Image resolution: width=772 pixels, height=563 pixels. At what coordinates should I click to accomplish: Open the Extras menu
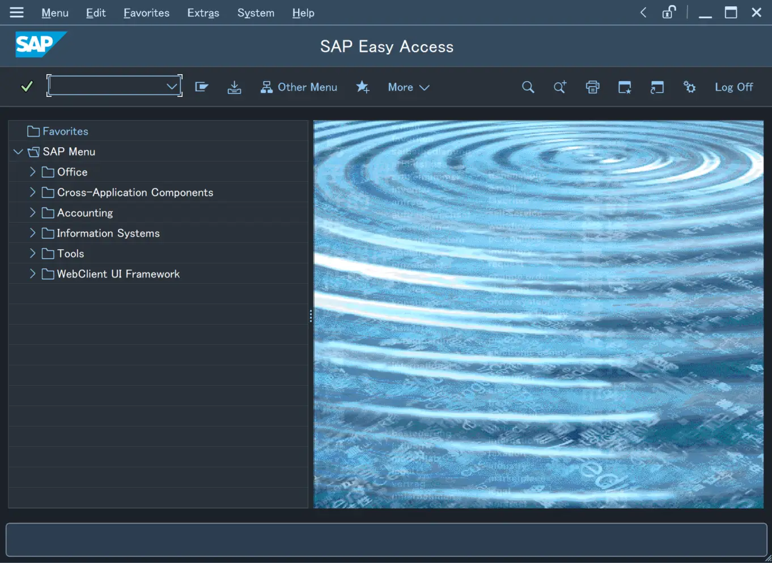(203, 12)
